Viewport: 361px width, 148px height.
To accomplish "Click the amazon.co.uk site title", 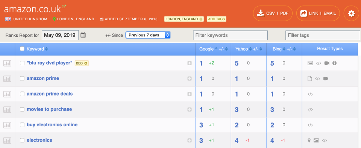I will click(x=32, y=9).
